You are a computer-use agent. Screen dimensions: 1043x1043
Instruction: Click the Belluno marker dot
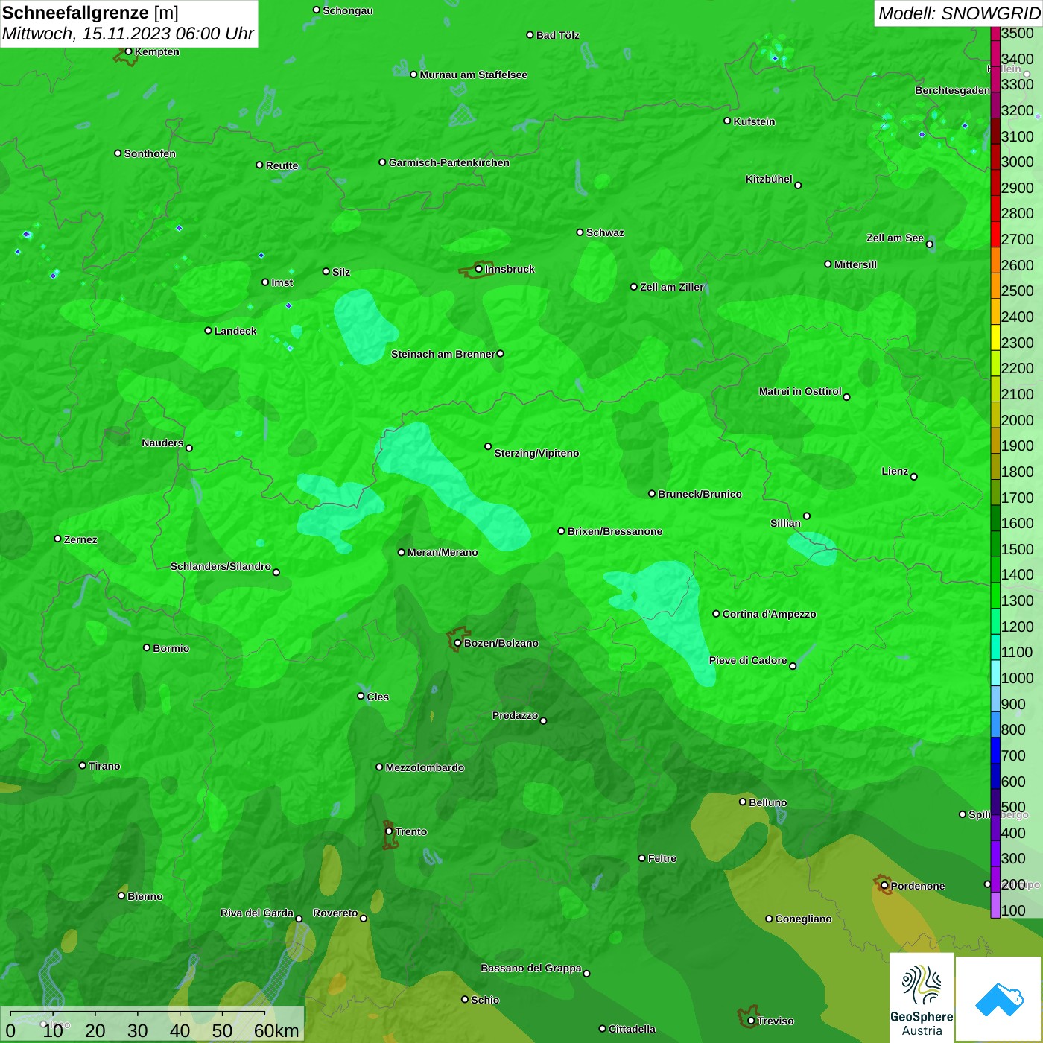coord(743,802)
